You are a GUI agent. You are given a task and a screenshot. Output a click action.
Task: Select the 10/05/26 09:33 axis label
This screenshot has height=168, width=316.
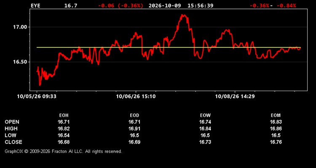(x=37, y=97)
